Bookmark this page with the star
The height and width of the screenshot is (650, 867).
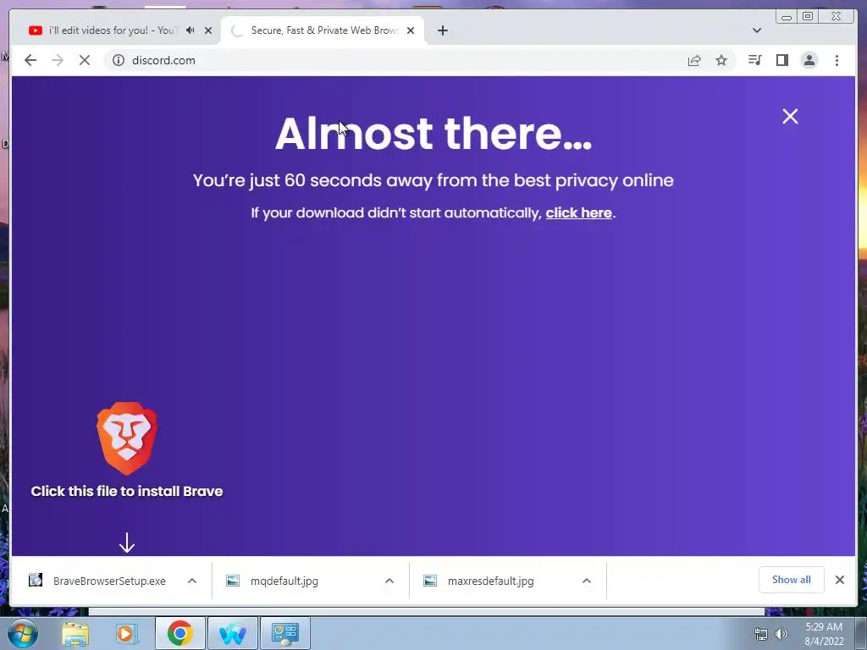721,60
